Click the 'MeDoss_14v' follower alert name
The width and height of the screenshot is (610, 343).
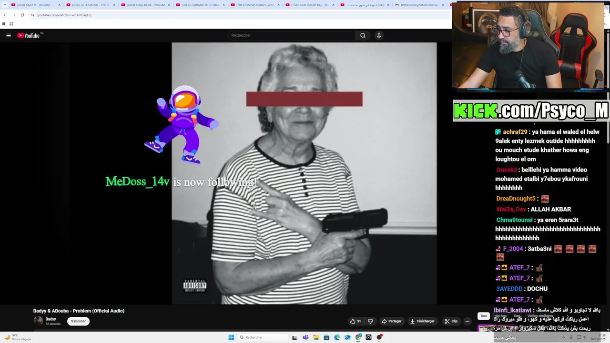point(137,182)
